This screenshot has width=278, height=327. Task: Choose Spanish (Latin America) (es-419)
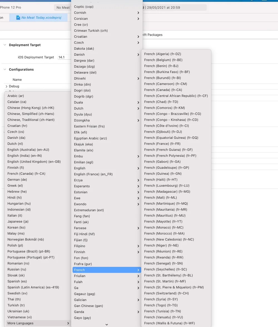click(33, 287)
